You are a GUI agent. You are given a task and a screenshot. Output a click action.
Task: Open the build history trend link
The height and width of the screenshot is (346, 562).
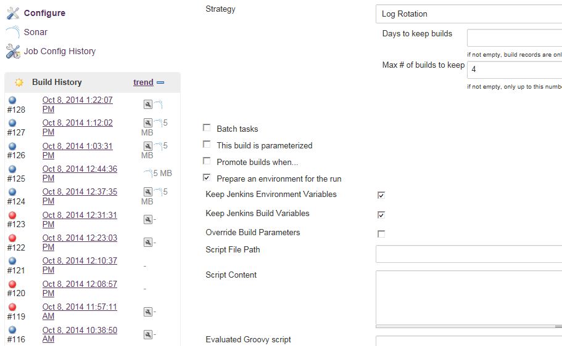tap(143, 82)
